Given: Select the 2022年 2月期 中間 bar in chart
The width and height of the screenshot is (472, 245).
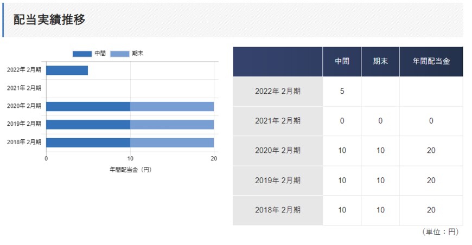Looking at the screenshot, I should (67, 70).
